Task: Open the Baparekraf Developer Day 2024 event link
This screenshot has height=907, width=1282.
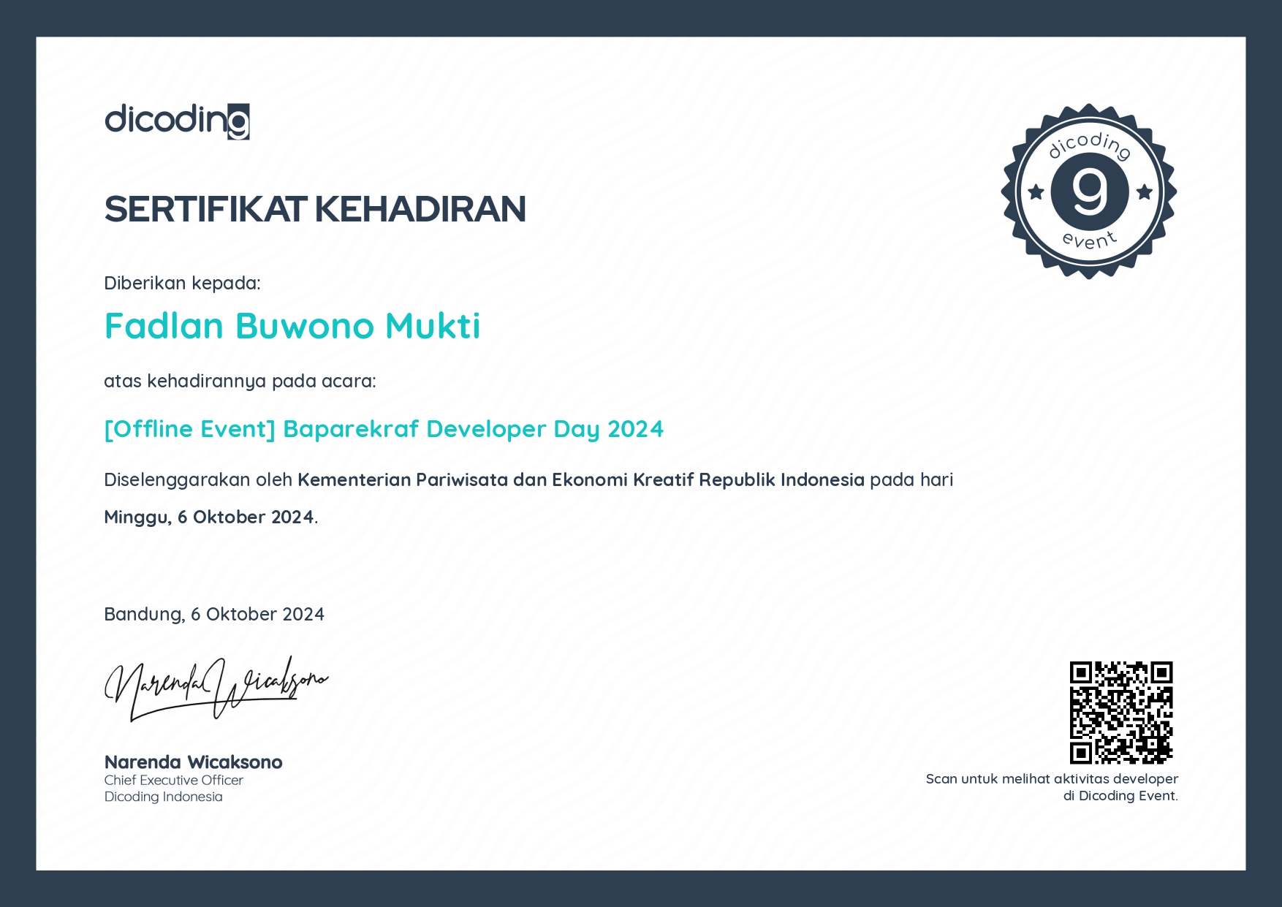Action: tap(383, 430)
